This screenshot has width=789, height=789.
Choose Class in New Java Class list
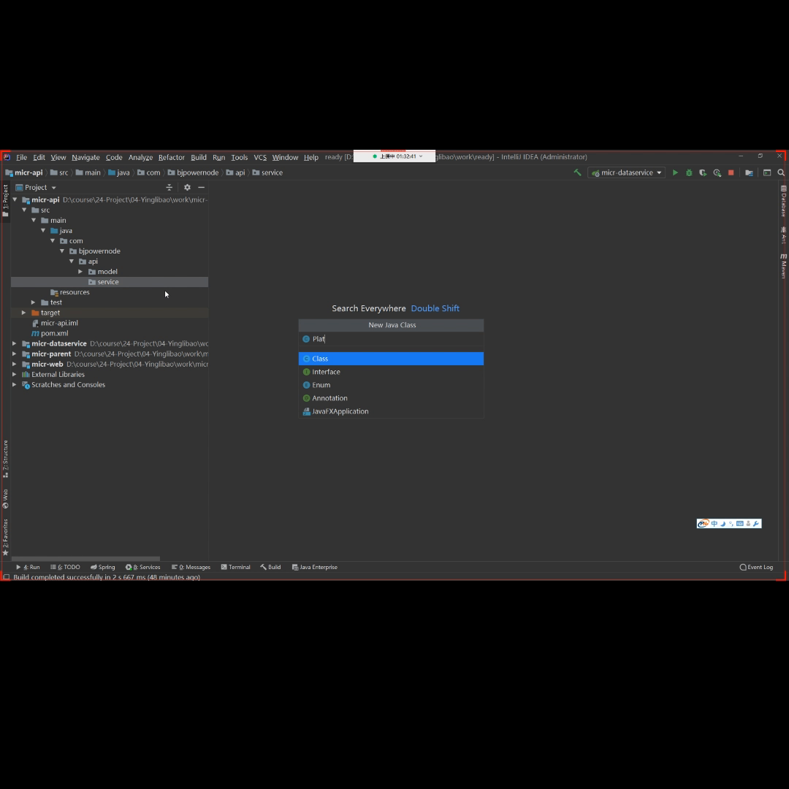[x=391, y=359]
